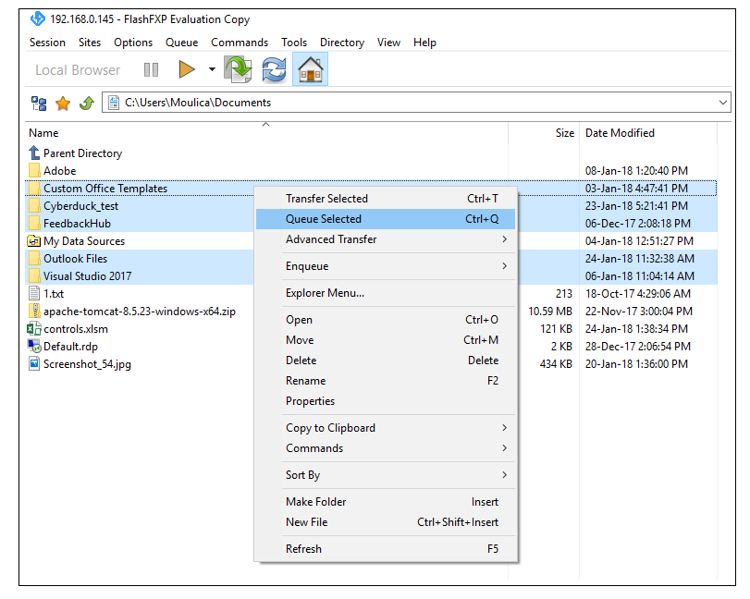This screenshot has height=599, width=750.
Task: Open the View menu
Action: click(388, 43)
